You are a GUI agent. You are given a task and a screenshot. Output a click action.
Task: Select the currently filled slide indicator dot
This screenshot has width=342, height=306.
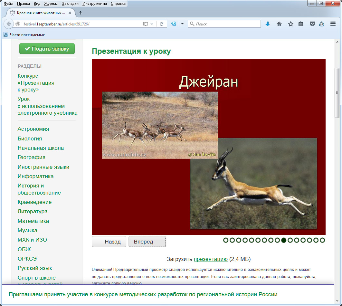[x=284, y=240]
